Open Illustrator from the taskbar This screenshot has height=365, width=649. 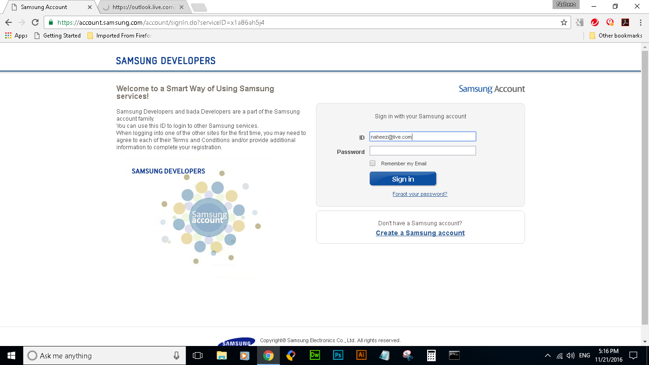pyautogui.click(x=361, y=355)
